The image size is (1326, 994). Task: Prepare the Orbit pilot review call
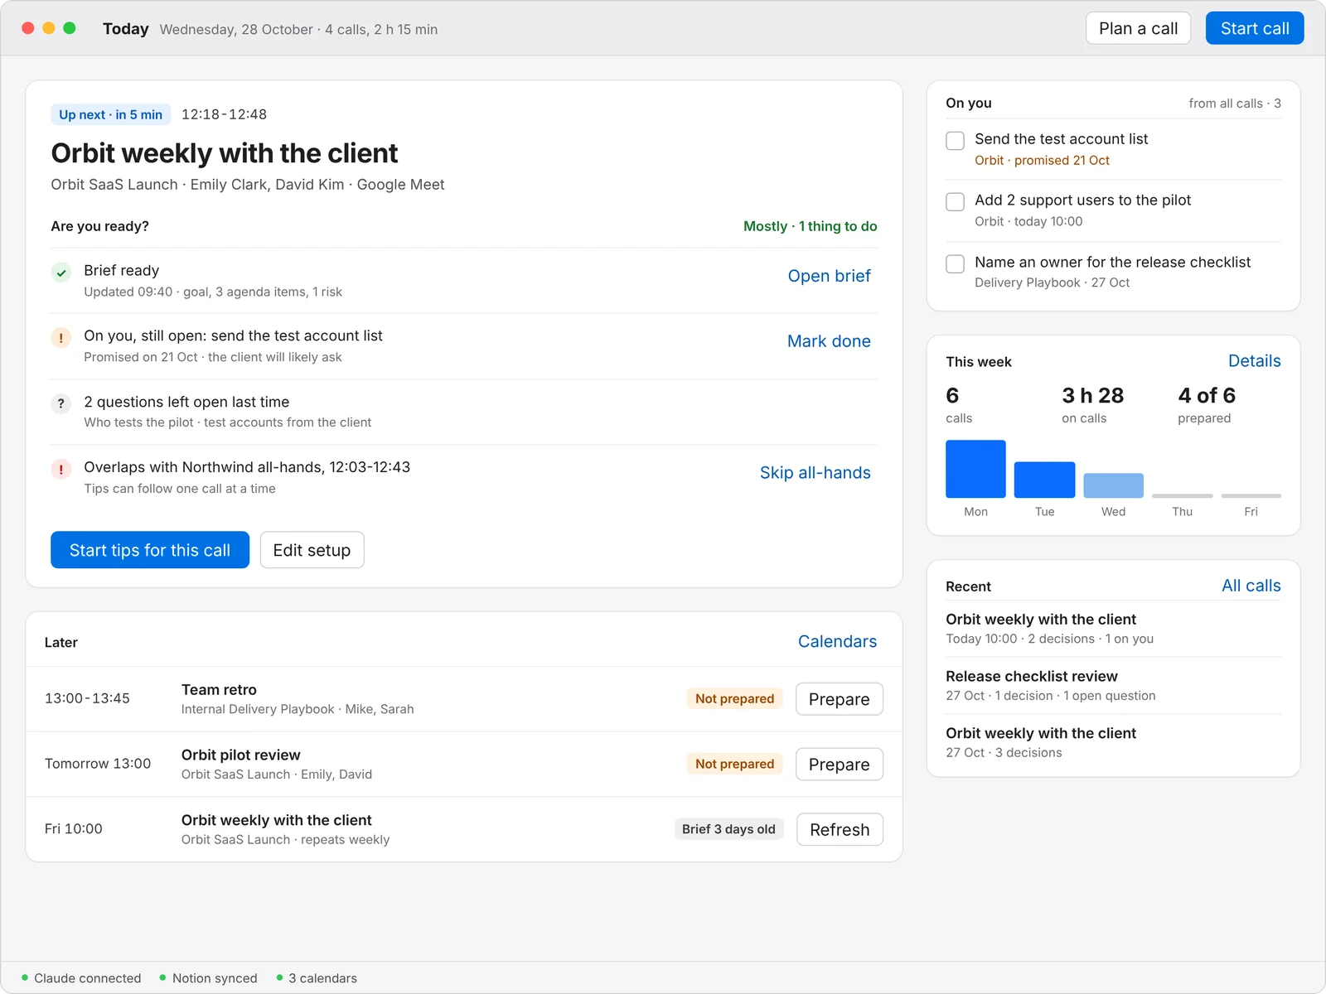tap(840, 765)
